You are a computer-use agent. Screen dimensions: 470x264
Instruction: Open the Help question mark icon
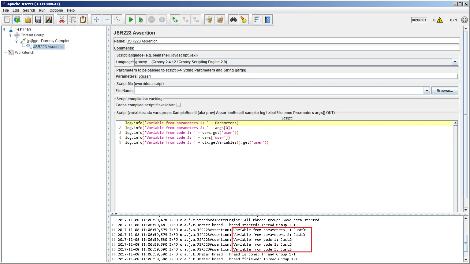pyautogui.click(x=268, y=20)
